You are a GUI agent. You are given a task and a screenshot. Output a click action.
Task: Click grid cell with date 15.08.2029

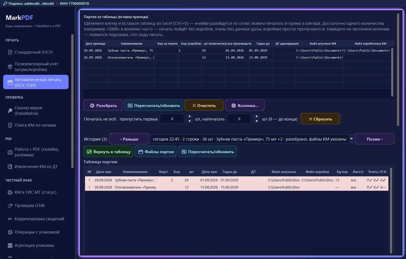click(x=260, y=57)
